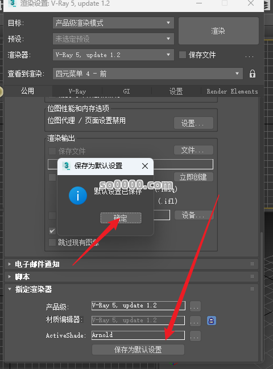The width and height of the screenshot is (273, 369).
Task: Close the save as defaults dialog
Action: tap(145, 166)
